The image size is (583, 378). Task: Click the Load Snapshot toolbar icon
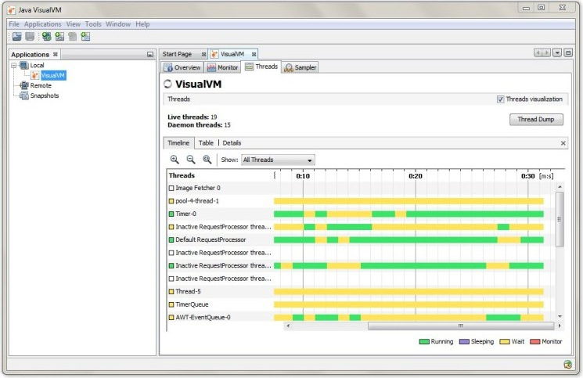pyautogui.click(x=17, y=37)
